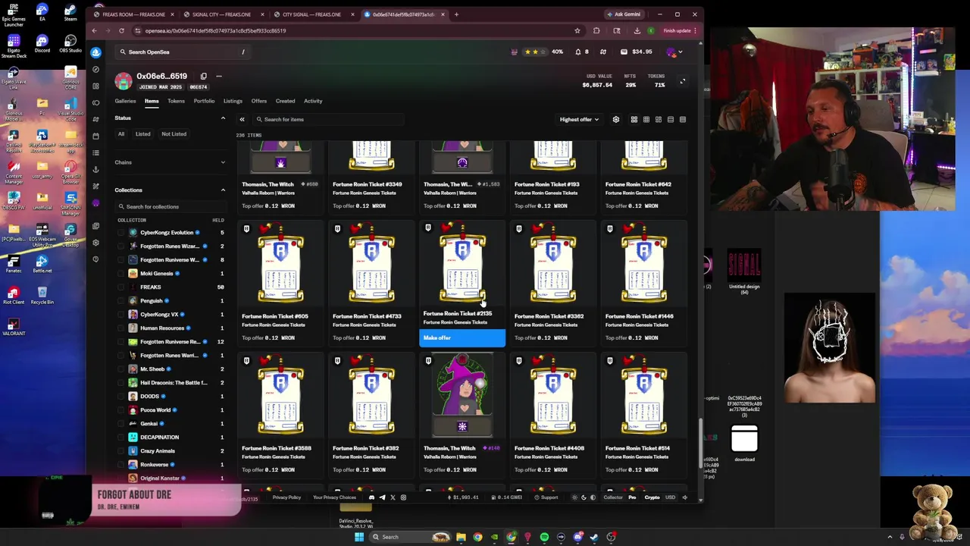The width and height of the screenshot is (970, 546).
Task: Click the blue Make offer button
Action: pos(462,338)
